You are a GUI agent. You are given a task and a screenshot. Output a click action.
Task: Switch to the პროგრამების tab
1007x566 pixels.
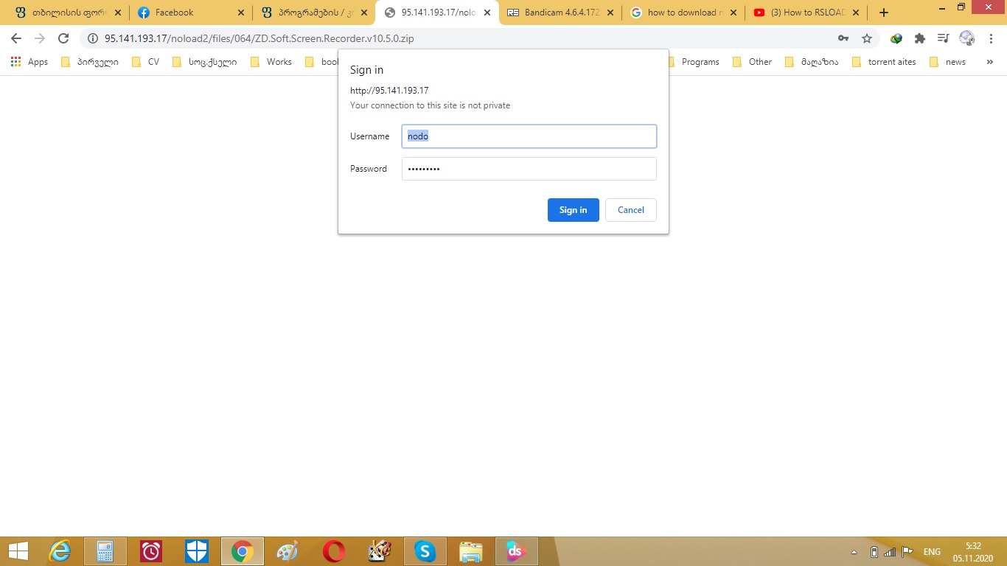coord(313,13)
